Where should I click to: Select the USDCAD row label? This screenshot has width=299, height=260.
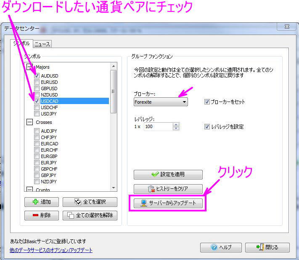(x=49, y=101)
